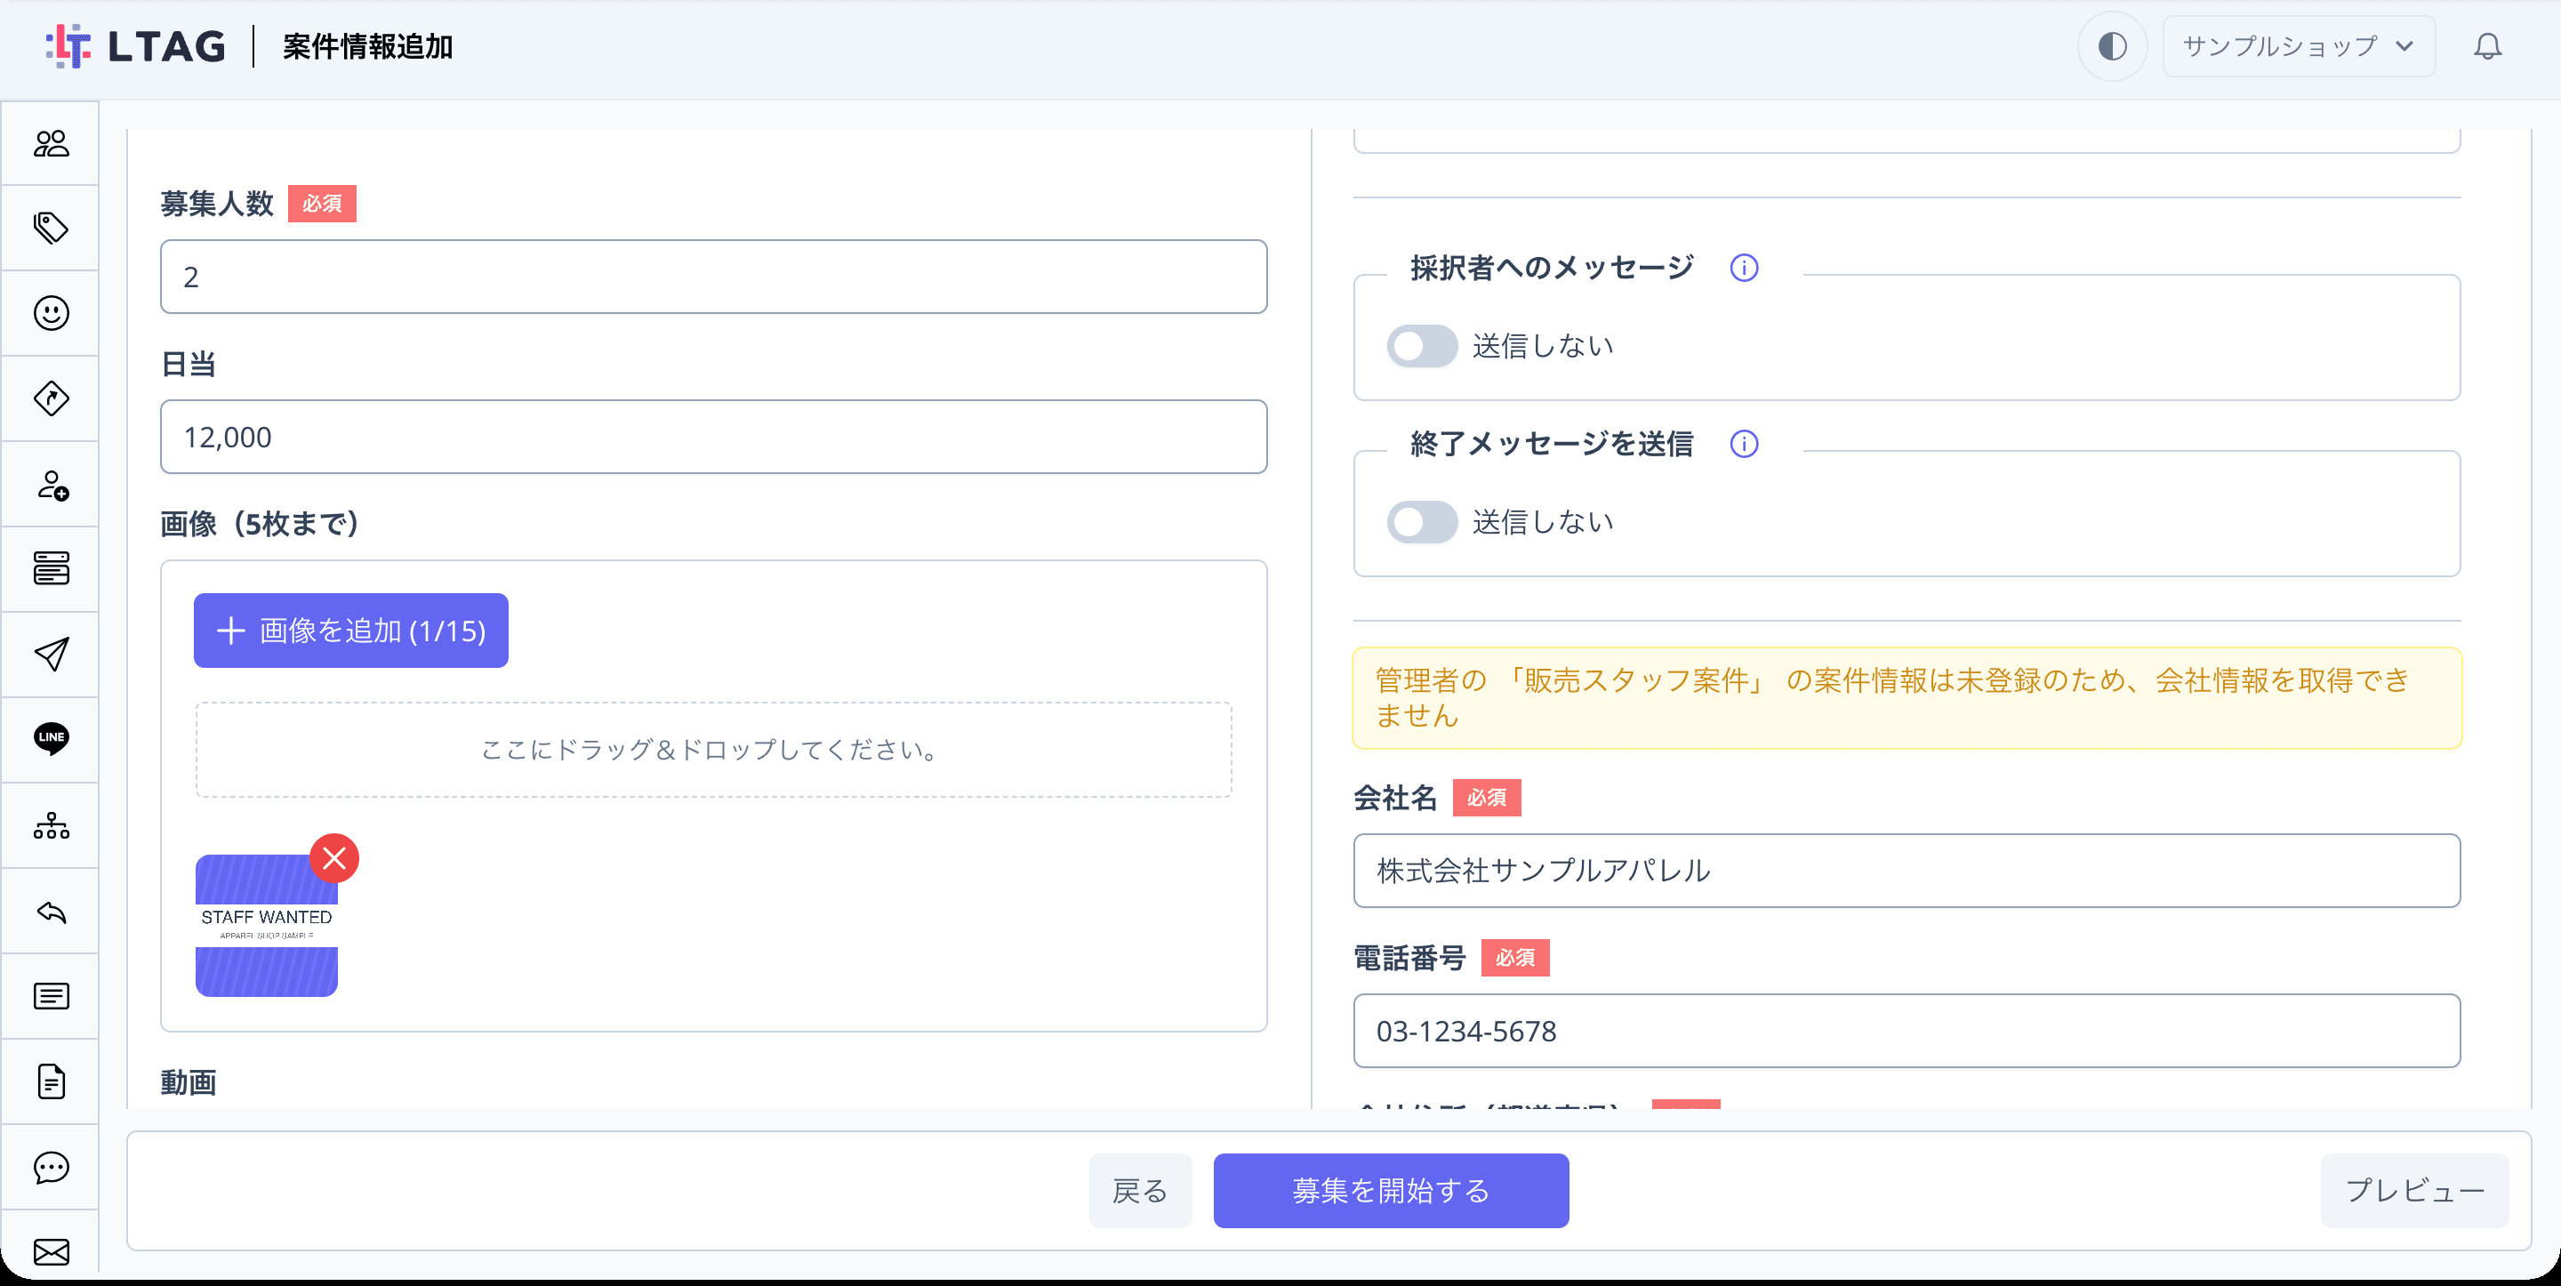Click the 案件情報追加 page title
Viewport: 2561px width, 1286px height.
[x=368, y=47]
